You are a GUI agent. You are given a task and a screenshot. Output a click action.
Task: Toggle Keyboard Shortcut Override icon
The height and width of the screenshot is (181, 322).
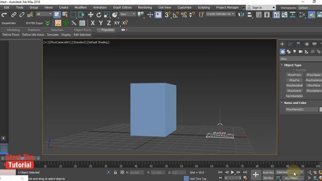pyautogui.click(x=158, y=15)
